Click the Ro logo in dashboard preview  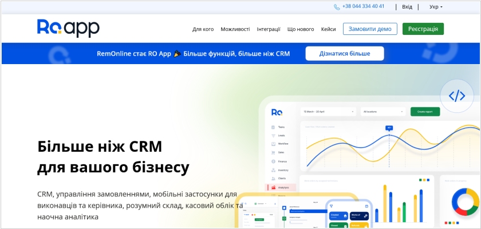277,112
